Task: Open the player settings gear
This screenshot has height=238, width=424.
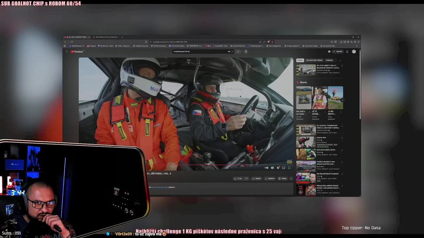Action: coord(278,168)
